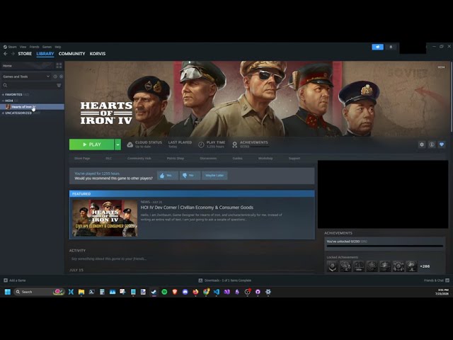Open the Games menu

click(x=47, y=47)
